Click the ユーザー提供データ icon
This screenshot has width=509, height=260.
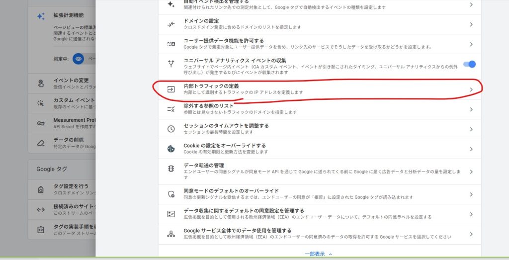click(x=171, y=44)
